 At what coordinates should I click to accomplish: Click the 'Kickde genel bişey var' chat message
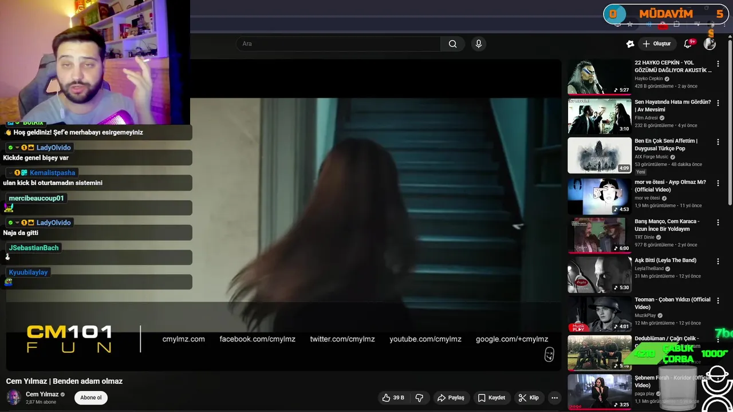point(36,158)
